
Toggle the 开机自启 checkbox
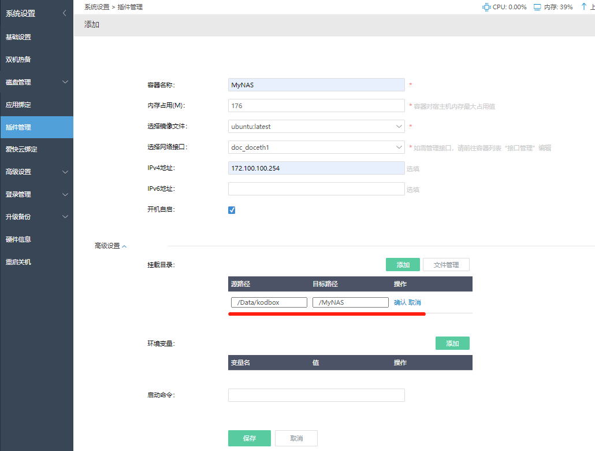pos(232,210)
